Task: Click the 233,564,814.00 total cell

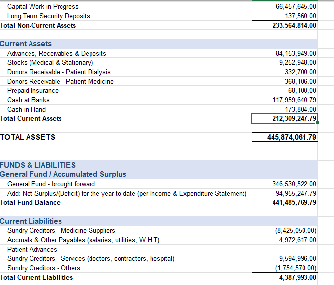Action: pyautogui.click(x=285, y=26)
